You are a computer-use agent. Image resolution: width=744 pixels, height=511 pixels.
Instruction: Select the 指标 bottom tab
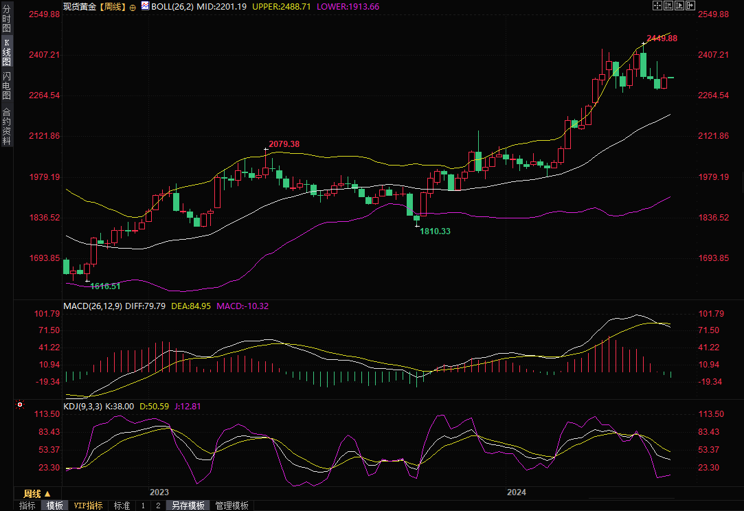[x=27, y=506]
